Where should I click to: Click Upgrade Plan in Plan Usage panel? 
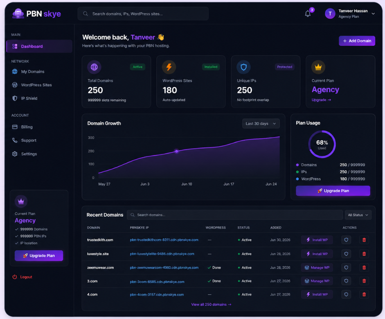333,191
